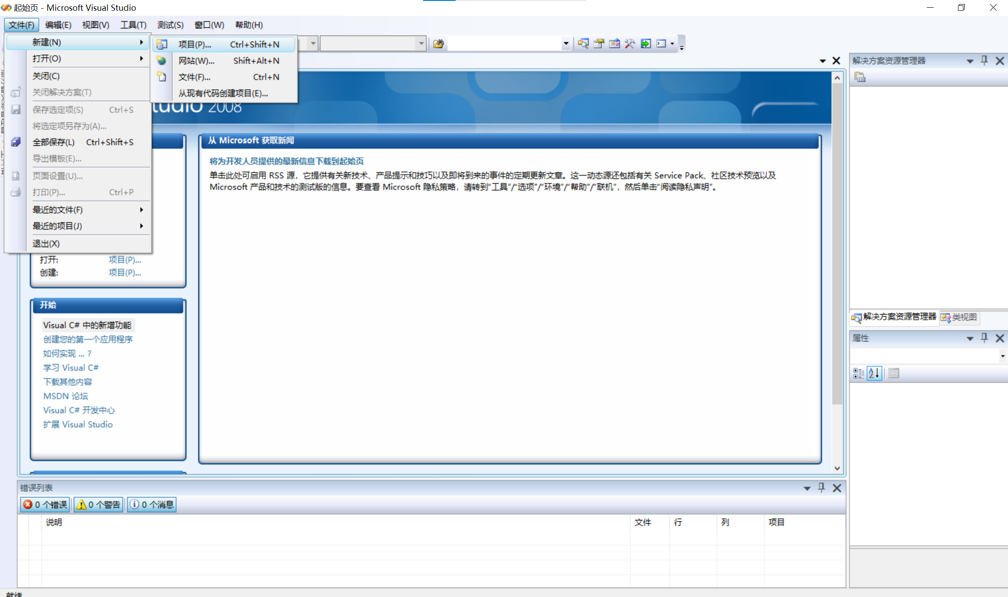Click the down arrow of the Start Page scrollbar
This screenshot has height=597, width=1008.
837,468
